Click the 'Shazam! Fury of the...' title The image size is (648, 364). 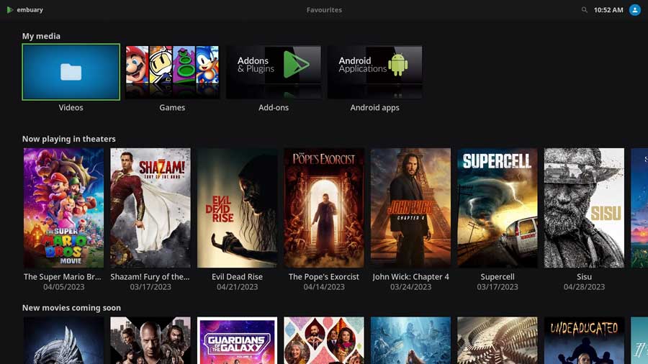point(150,276)
